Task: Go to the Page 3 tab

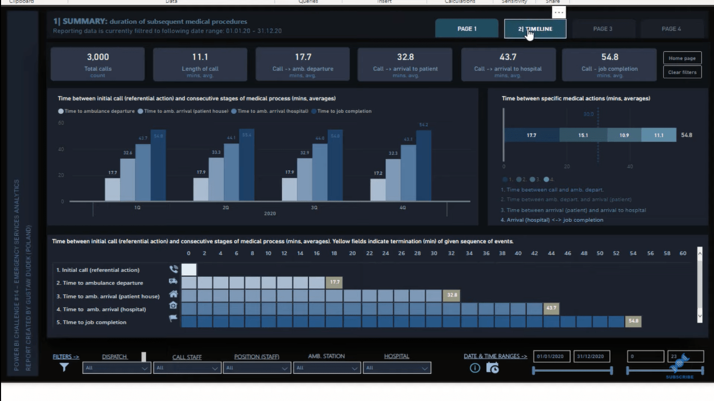Action: [603, 29]
